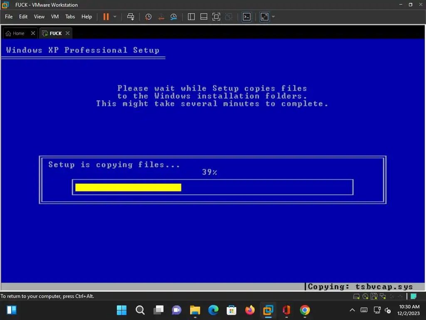The width and height of the screenshot is (426, 320).
Task: Launch Microsoft Edge from taskbar
Action: (213, 310)
